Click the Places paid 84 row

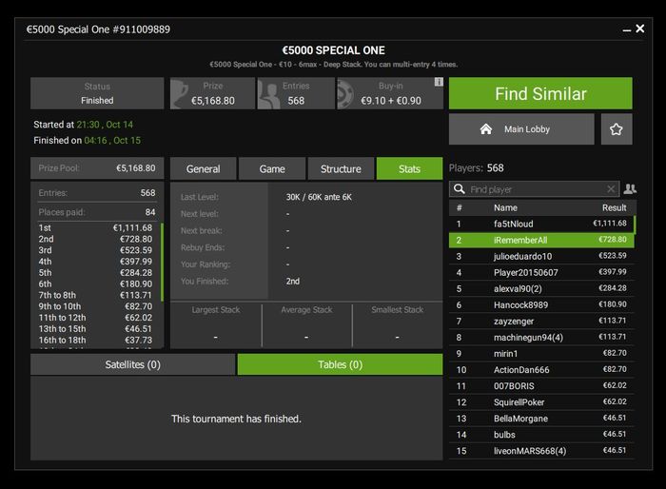pyautogui.click(x=97, y=212)
